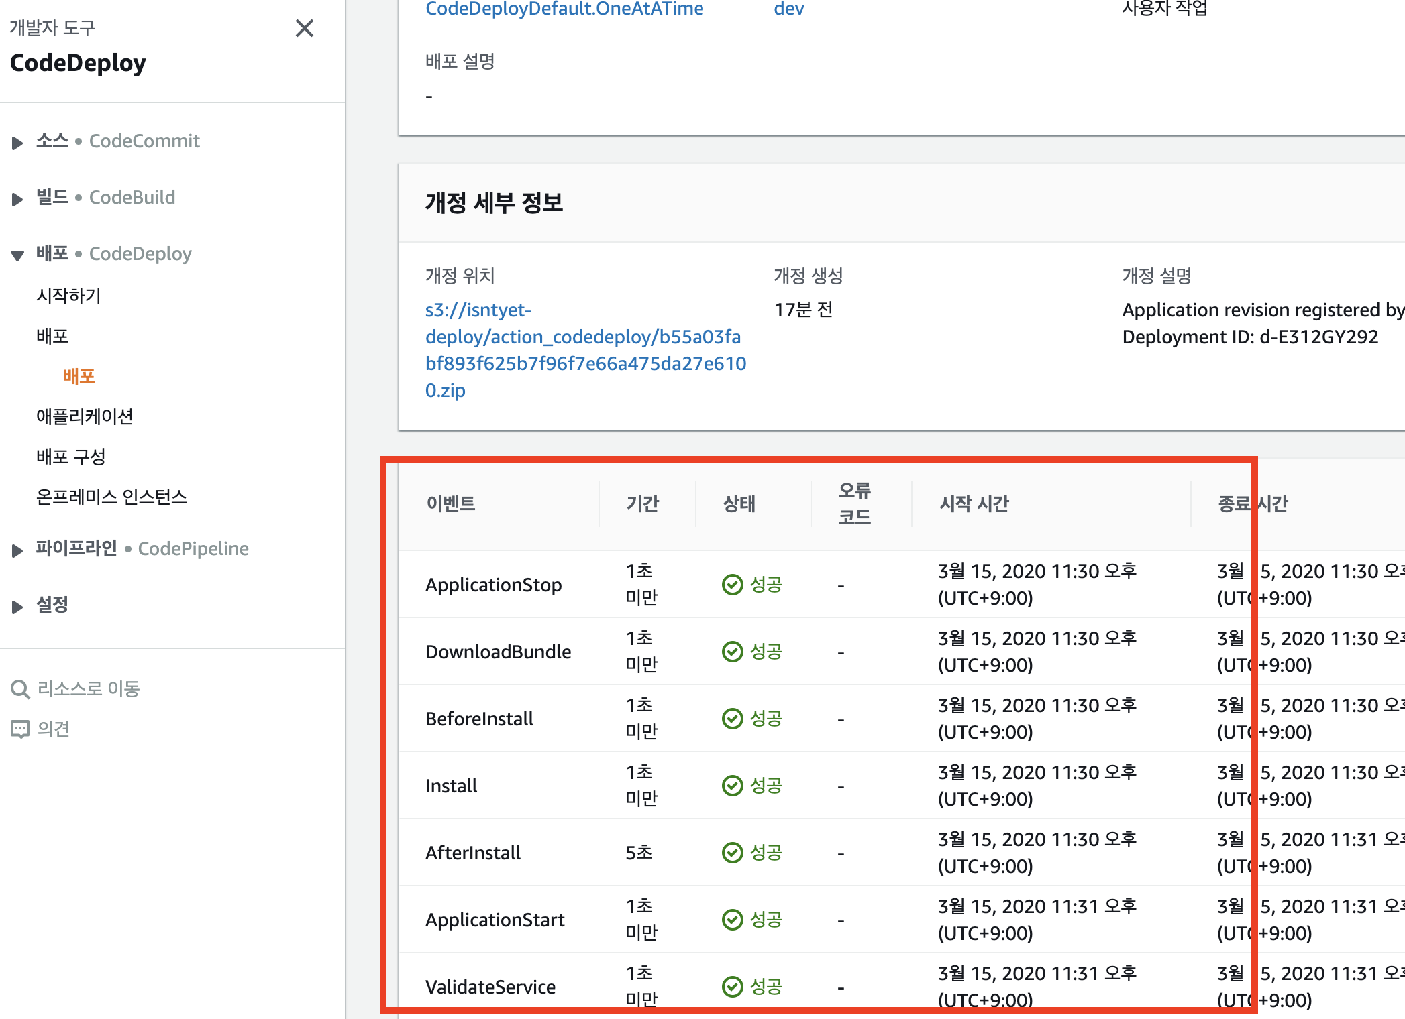Open the s3 revision location link
This screenshot has height=1019, width=1405.
pos(586,350)
